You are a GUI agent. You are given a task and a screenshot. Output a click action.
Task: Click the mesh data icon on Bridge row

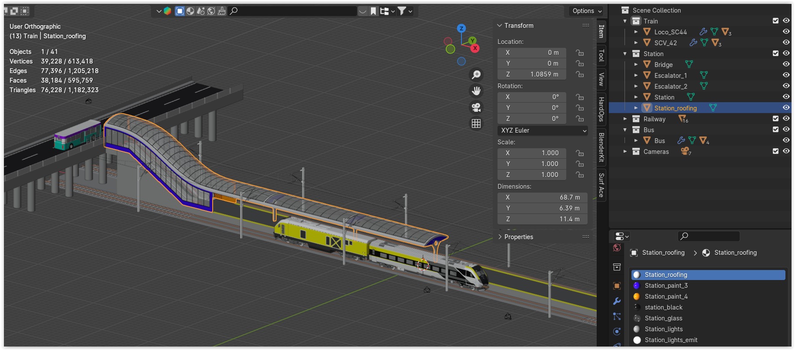(x=689, y=64)
